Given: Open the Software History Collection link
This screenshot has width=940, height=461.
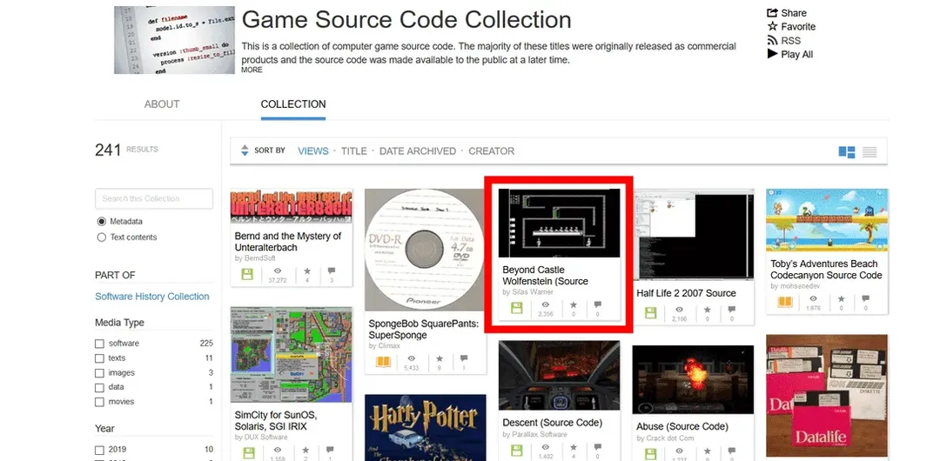Looking at the screenshot, I should click(x=152, y=297).
